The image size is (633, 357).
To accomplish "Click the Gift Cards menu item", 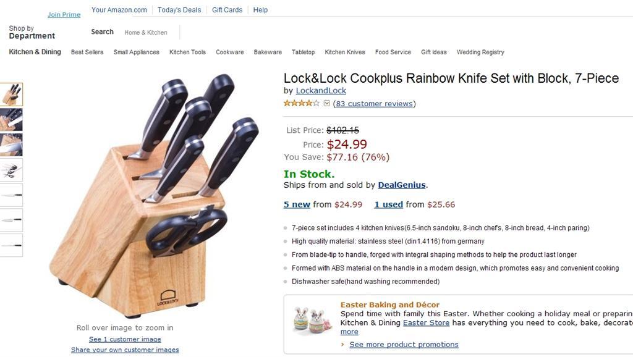I will [x=226, y=10].
